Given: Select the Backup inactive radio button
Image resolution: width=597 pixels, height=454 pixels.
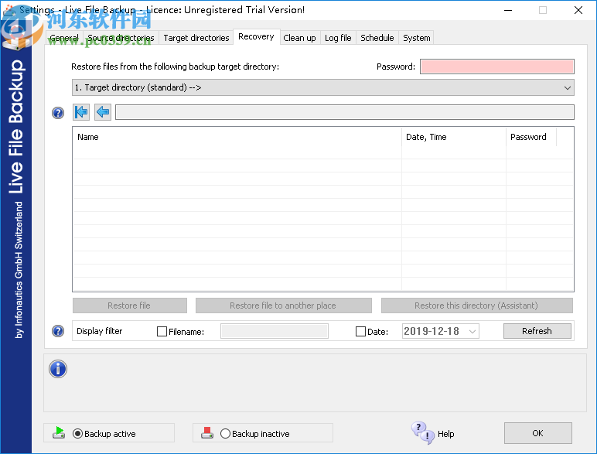Looking at the screenshot, I should click(225, 433).
